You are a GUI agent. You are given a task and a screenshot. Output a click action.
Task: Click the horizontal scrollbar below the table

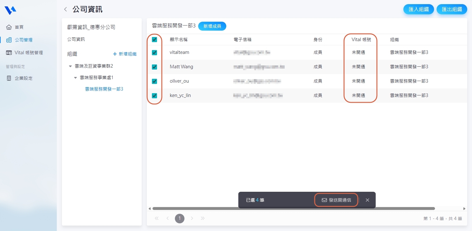294,209
